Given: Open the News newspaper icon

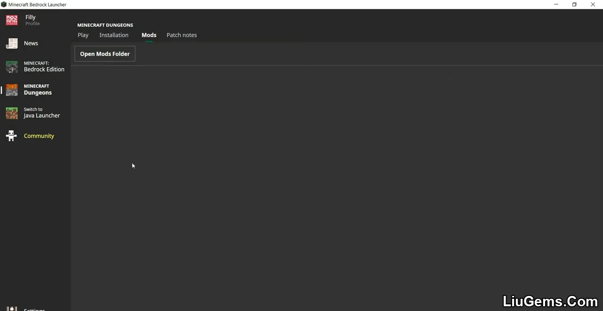Looking at the screenshot, I should coord(12,43).
